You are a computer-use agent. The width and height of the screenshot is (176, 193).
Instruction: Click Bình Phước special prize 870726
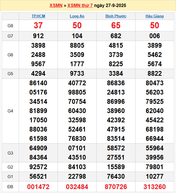pyautogui.click(x=116, y=187)
